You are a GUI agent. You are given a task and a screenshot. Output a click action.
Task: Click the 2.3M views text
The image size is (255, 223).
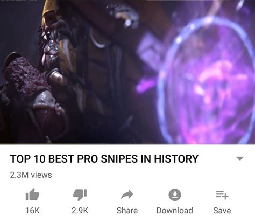tap(31, 175)
